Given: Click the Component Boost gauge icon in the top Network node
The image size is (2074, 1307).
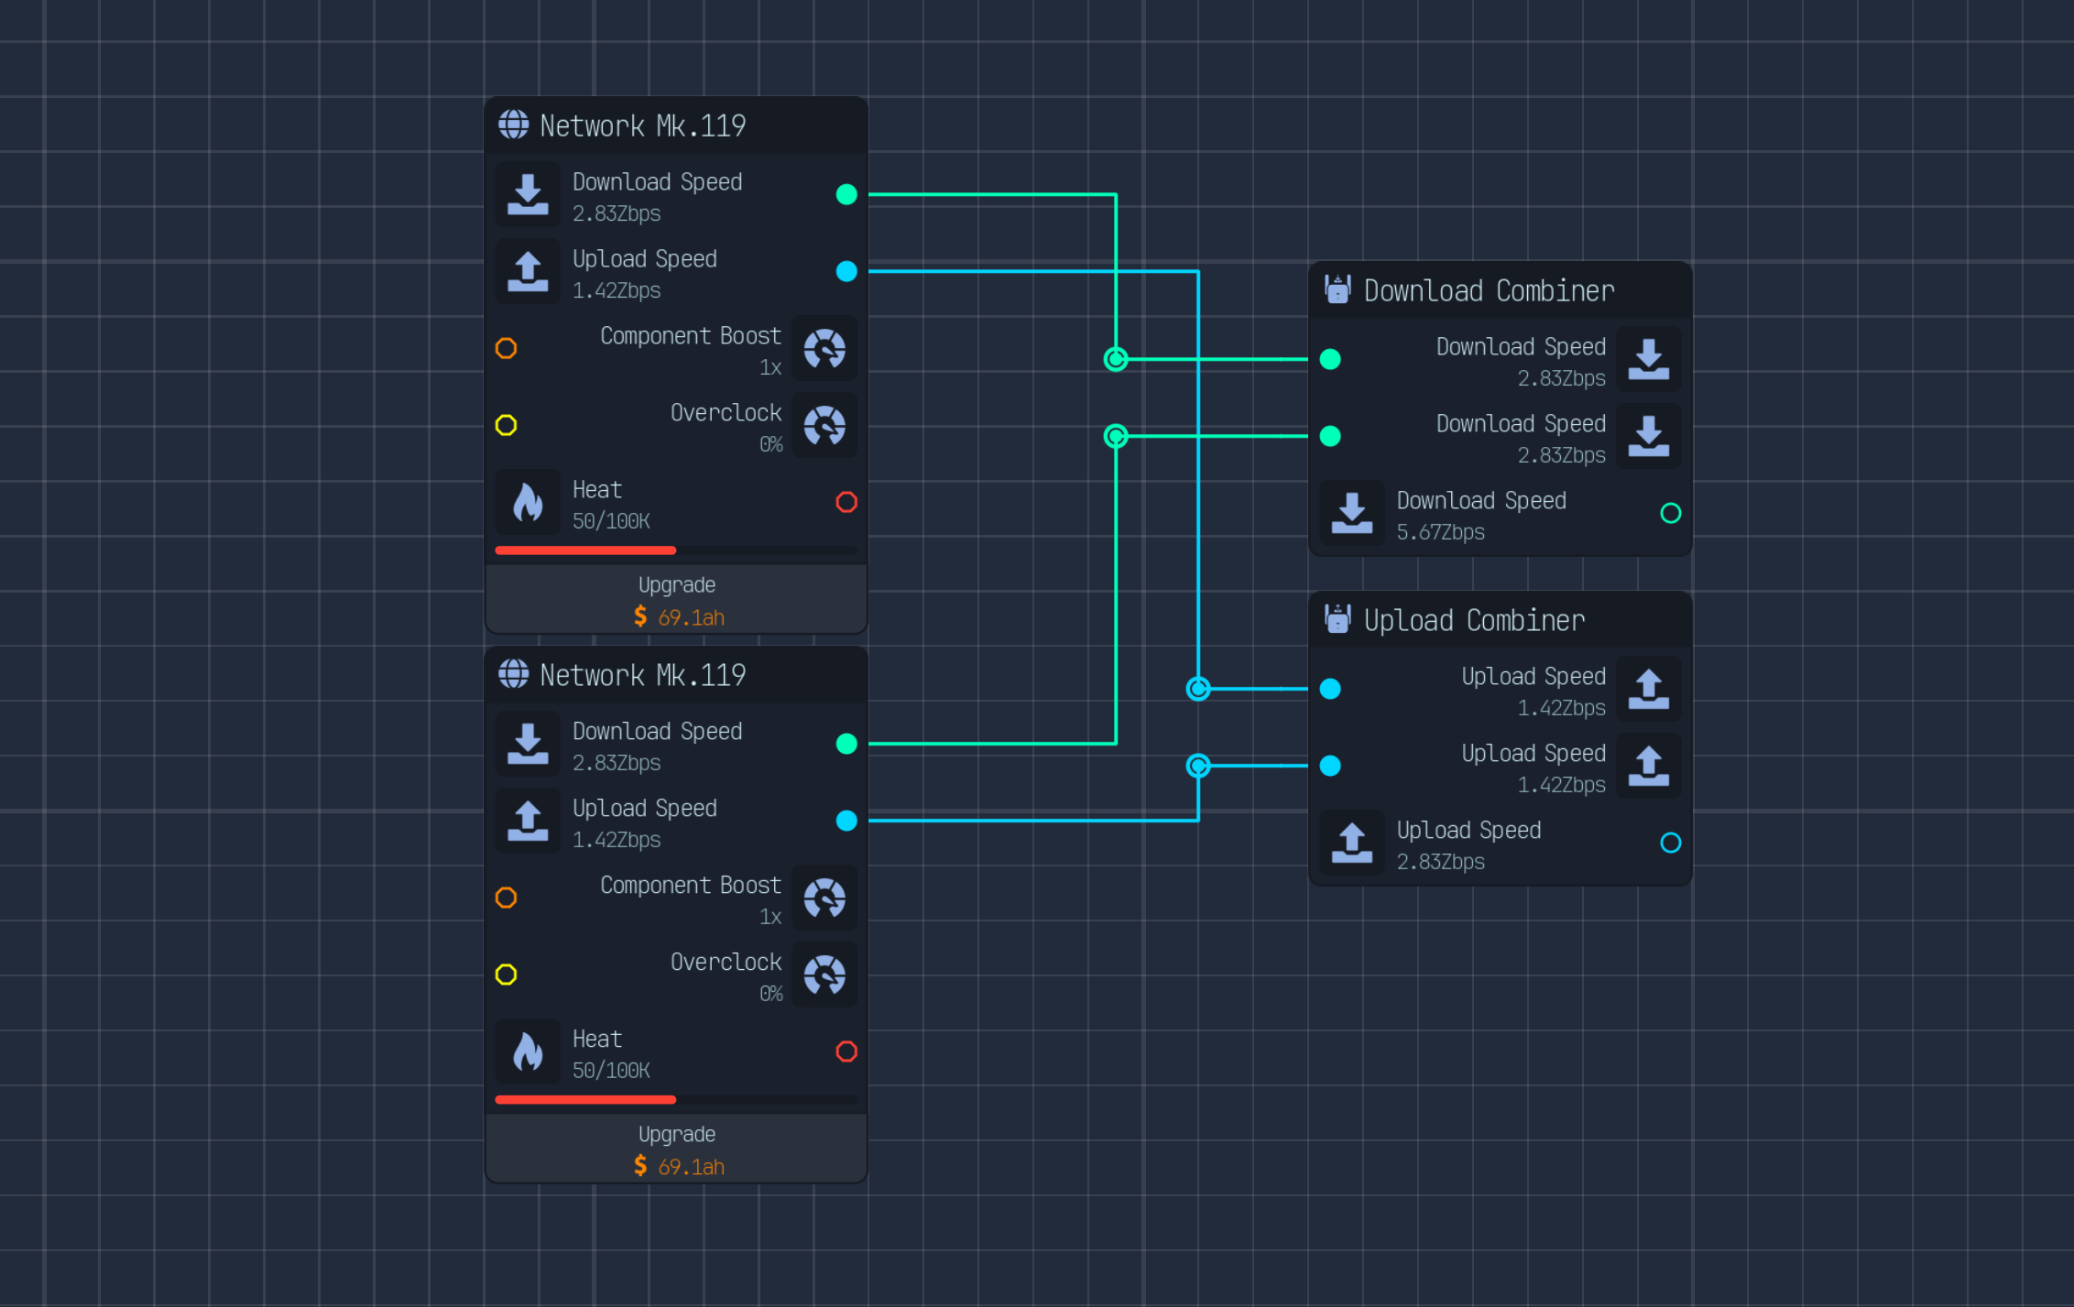Looking at the screenshot, I should pos(824,348).
